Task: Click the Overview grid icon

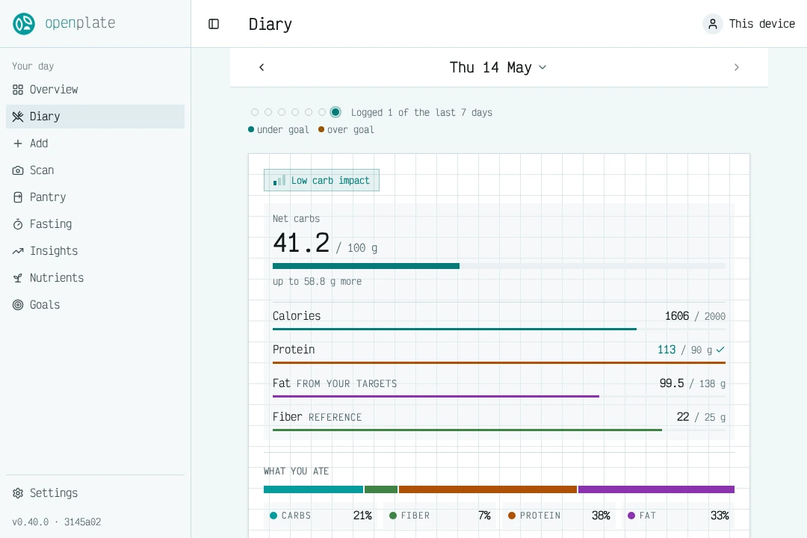Action: [x=18, y=90]
